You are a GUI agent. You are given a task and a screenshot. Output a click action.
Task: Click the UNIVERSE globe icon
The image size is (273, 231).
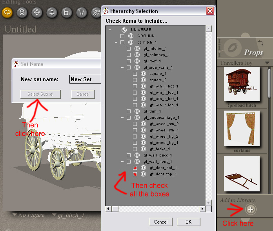pos(124,30)
